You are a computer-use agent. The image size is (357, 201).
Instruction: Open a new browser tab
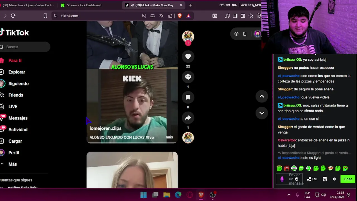point(191,5)
